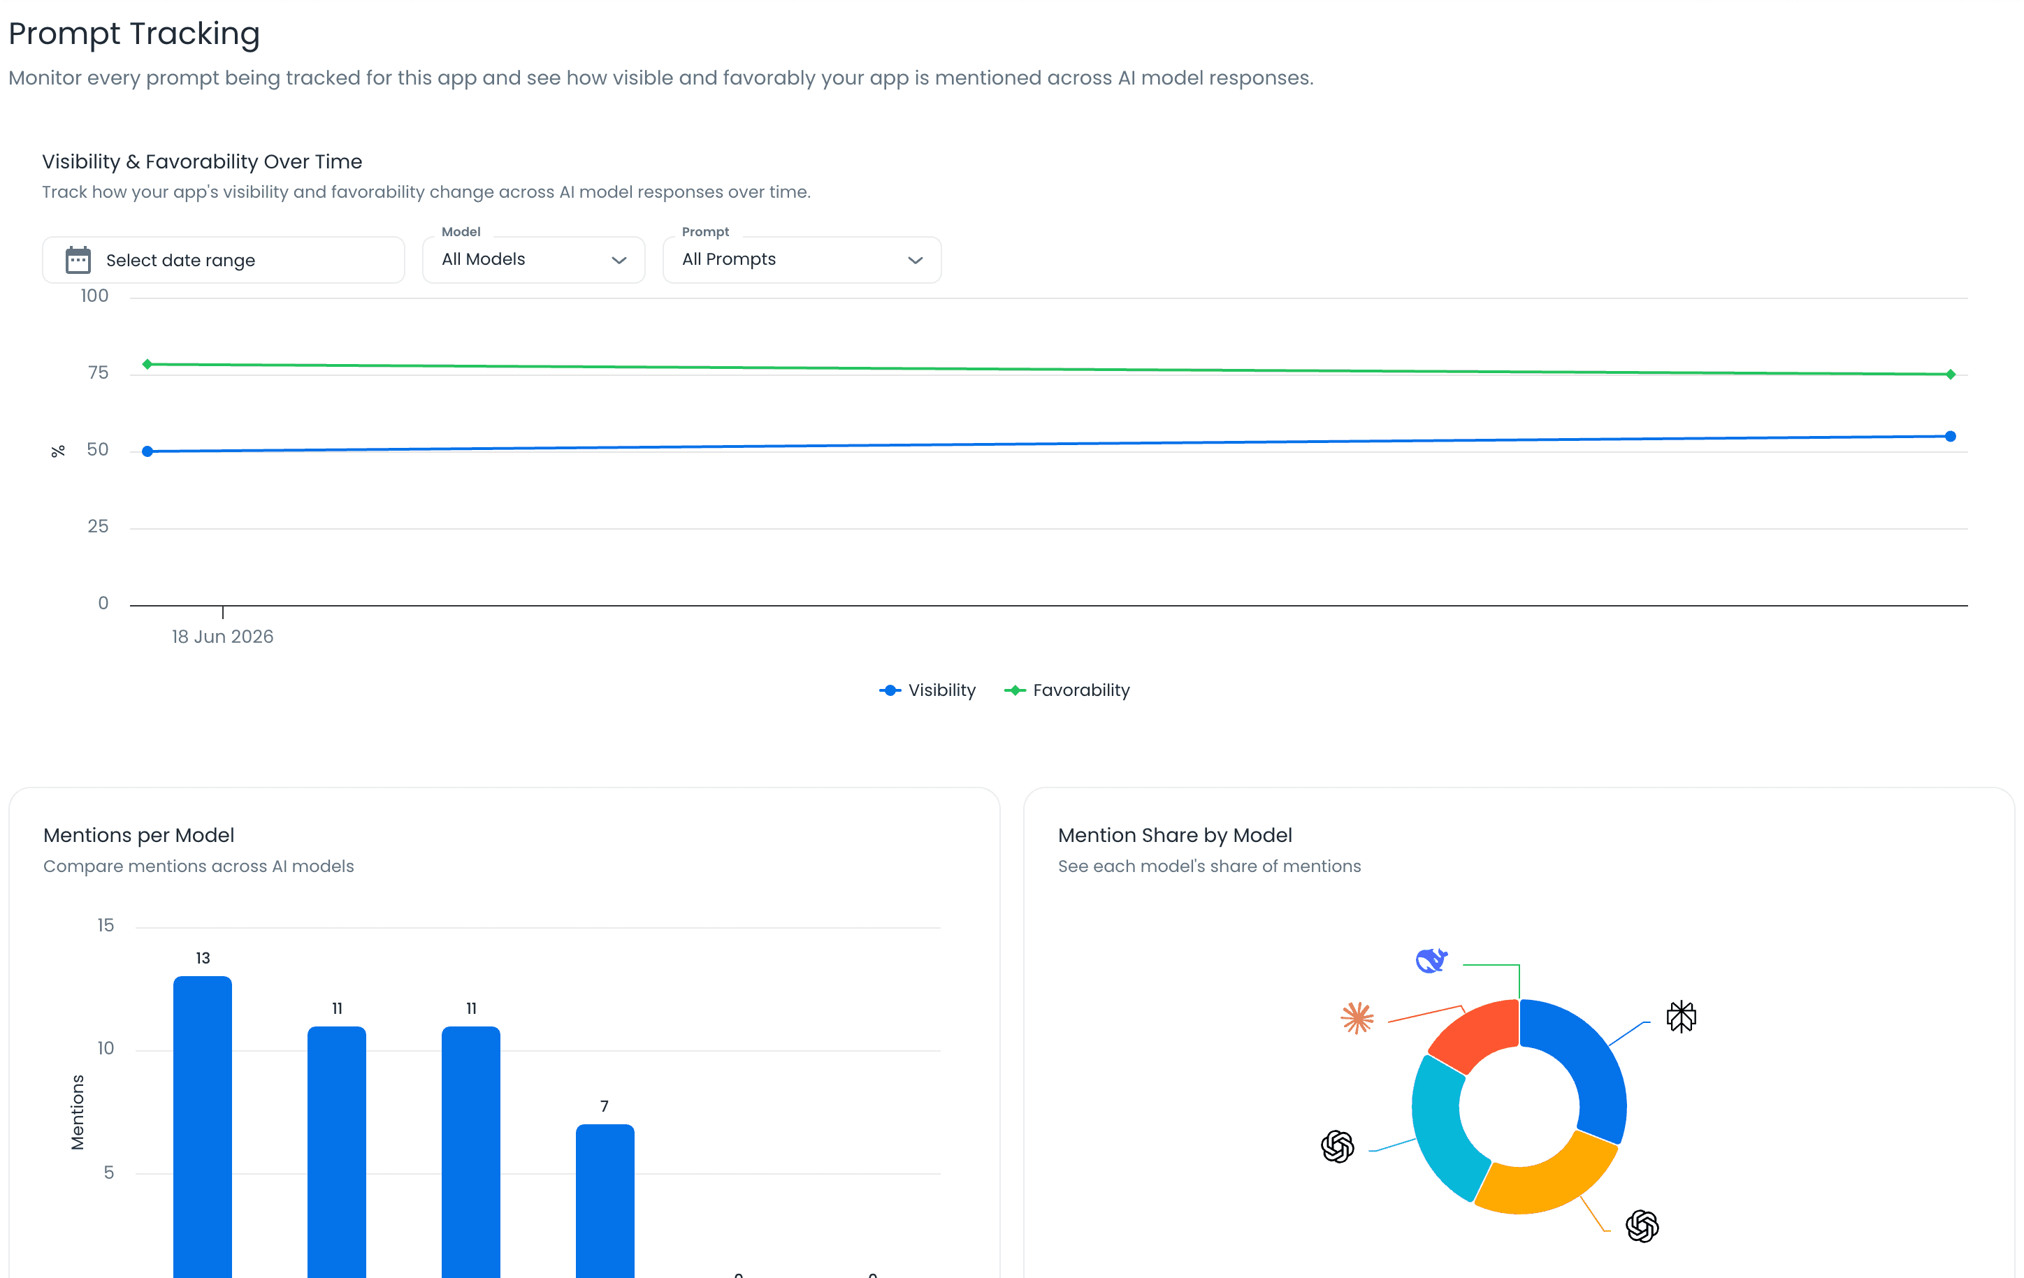Click the OpenAI icon beside teal segment
The width and height of the screenshot is (2024, 1278).
point(1337,1147)
